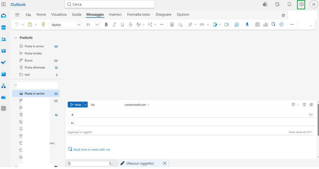Open To Do checkmark in app rail
This screenshot has width=319, height=169.
coord(3,63)
